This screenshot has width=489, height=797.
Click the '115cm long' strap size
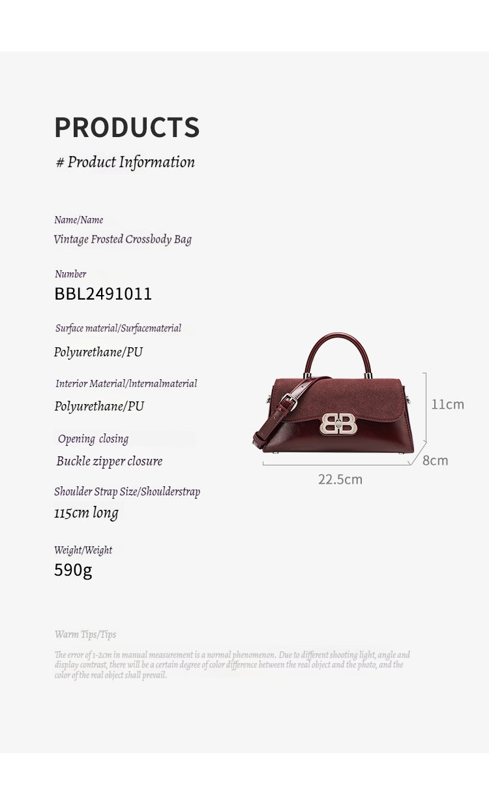click(x=86, y=512)
